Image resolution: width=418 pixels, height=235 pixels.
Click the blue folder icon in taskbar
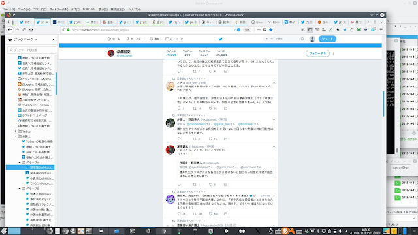116,231
